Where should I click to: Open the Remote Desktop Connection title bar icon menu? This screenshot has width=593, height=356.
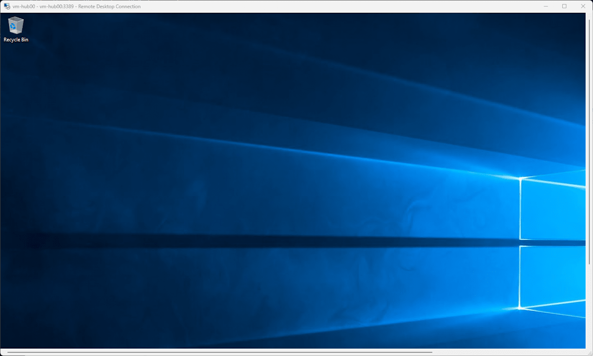[7, 6]
